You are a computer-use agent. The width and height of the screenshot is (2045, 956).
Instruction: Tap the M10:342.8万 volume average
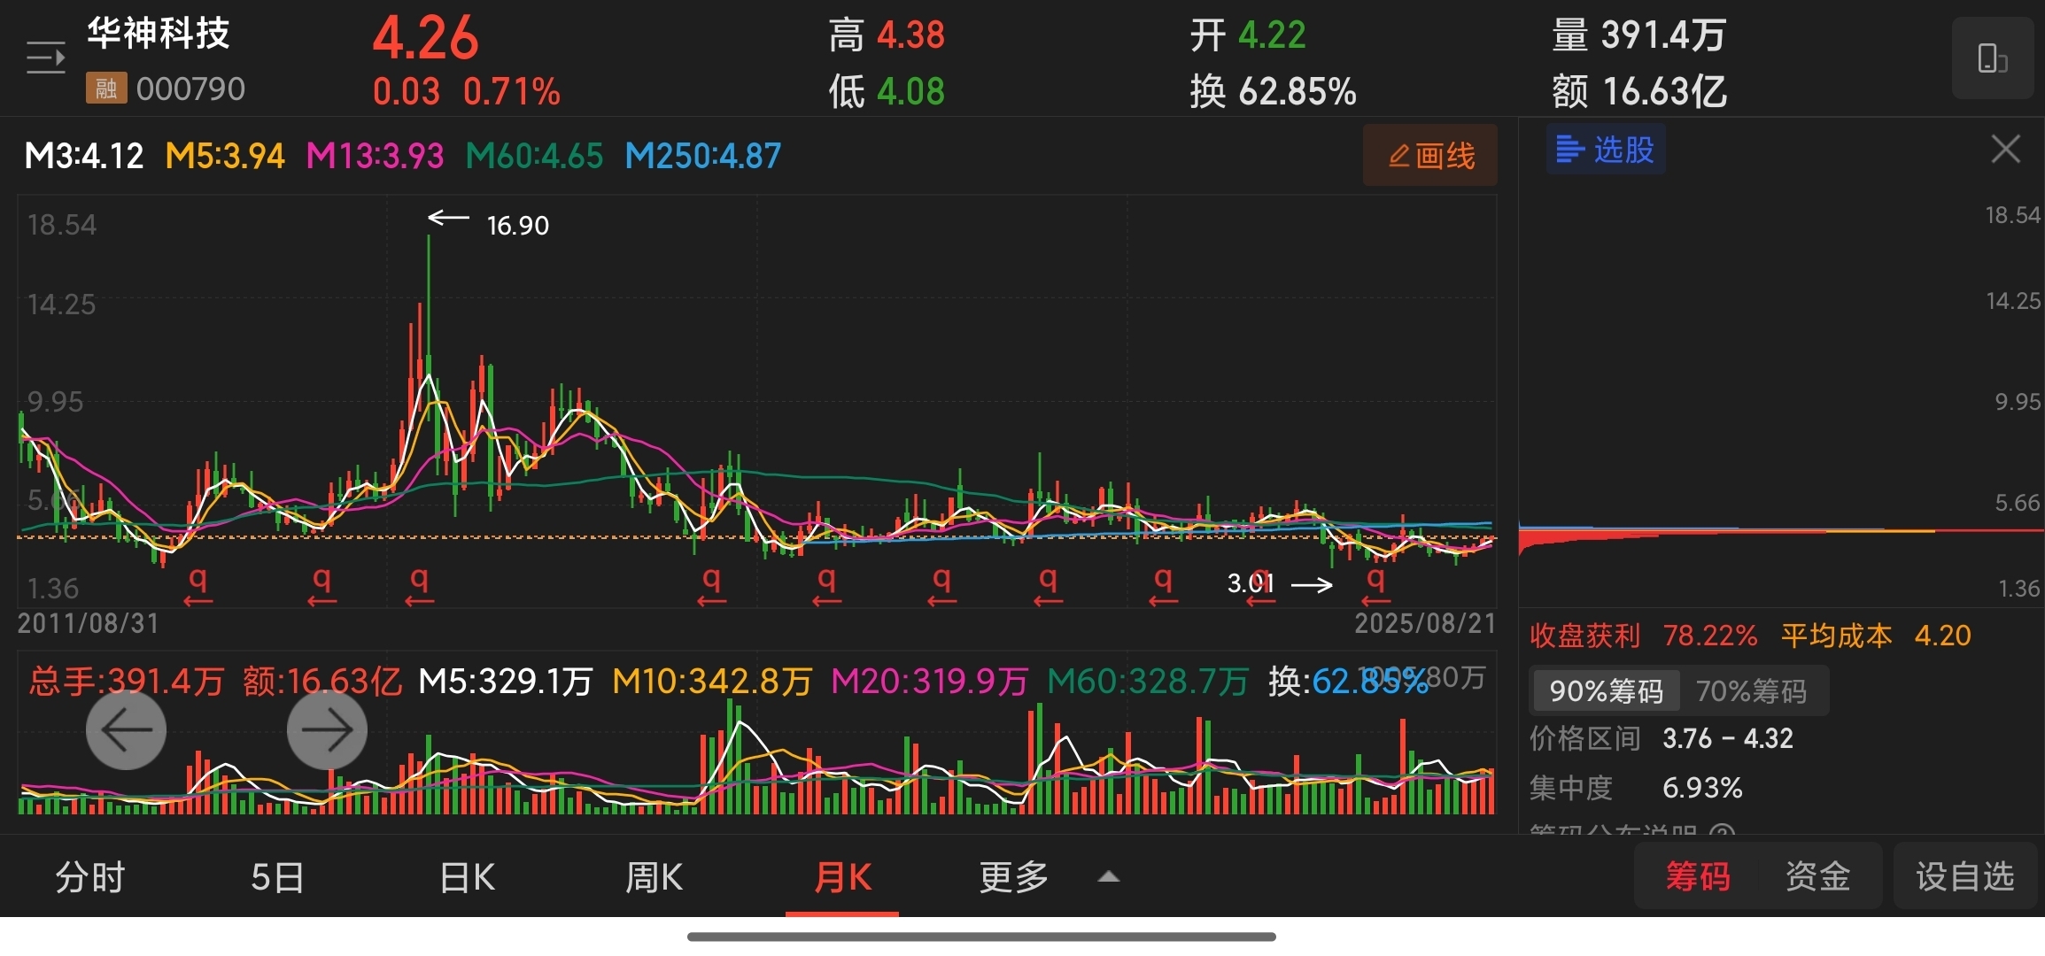point(712,681)
